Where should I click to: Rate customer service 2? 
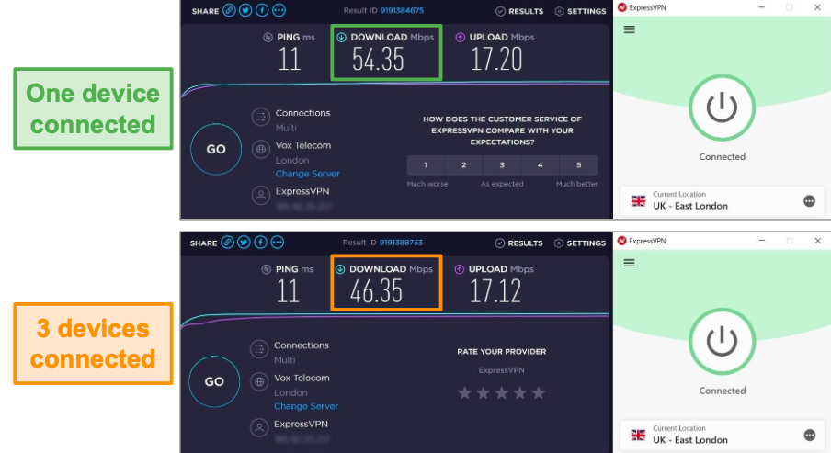point(463,165)
